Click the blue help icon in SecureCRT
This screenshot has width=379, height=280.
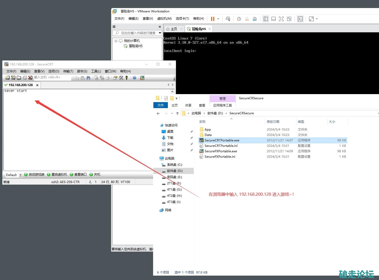click(134, 78)
